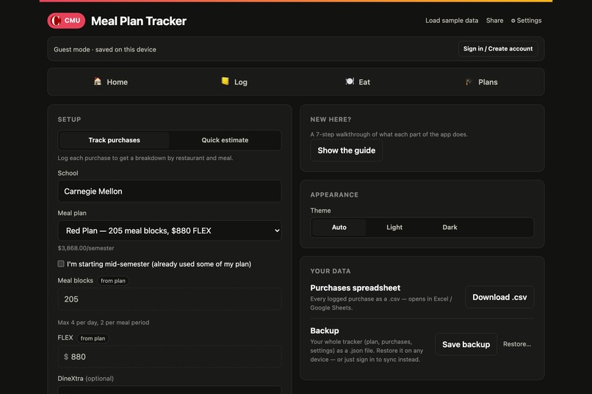Click the CMU logo badge

tap(66, 21)
